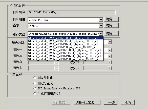Select Strick_uvInk_CMYK_v360x2160dpi_6pass_150812_wf option

coord(66,44)
